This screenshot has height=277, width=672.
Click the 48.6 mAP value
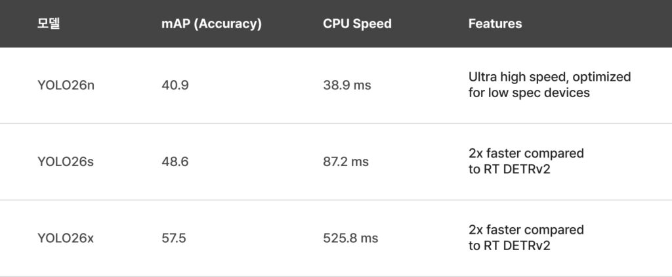(x=175, y=161)
